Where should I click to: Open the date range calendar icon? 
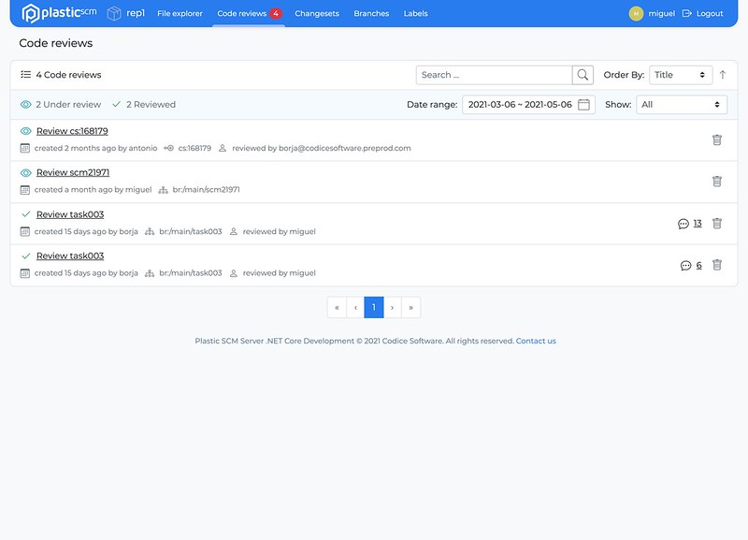tap(583, 105)
